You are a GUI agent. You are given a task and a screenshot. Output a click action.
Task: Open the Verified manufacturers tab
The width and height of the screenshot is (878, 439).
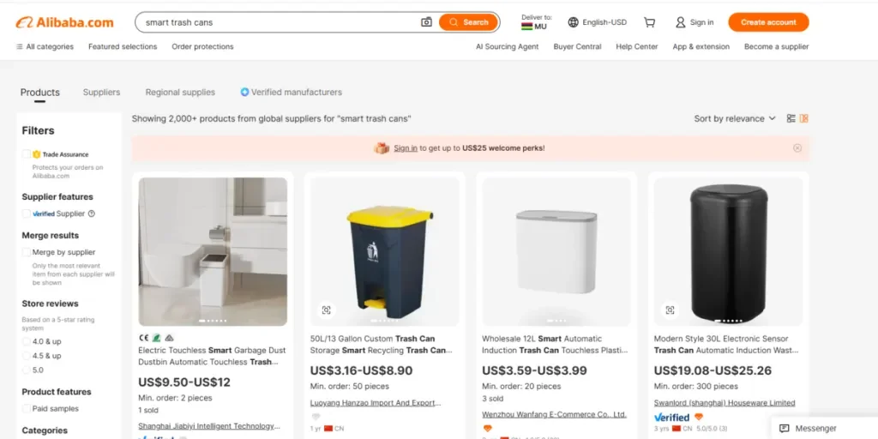292,92
